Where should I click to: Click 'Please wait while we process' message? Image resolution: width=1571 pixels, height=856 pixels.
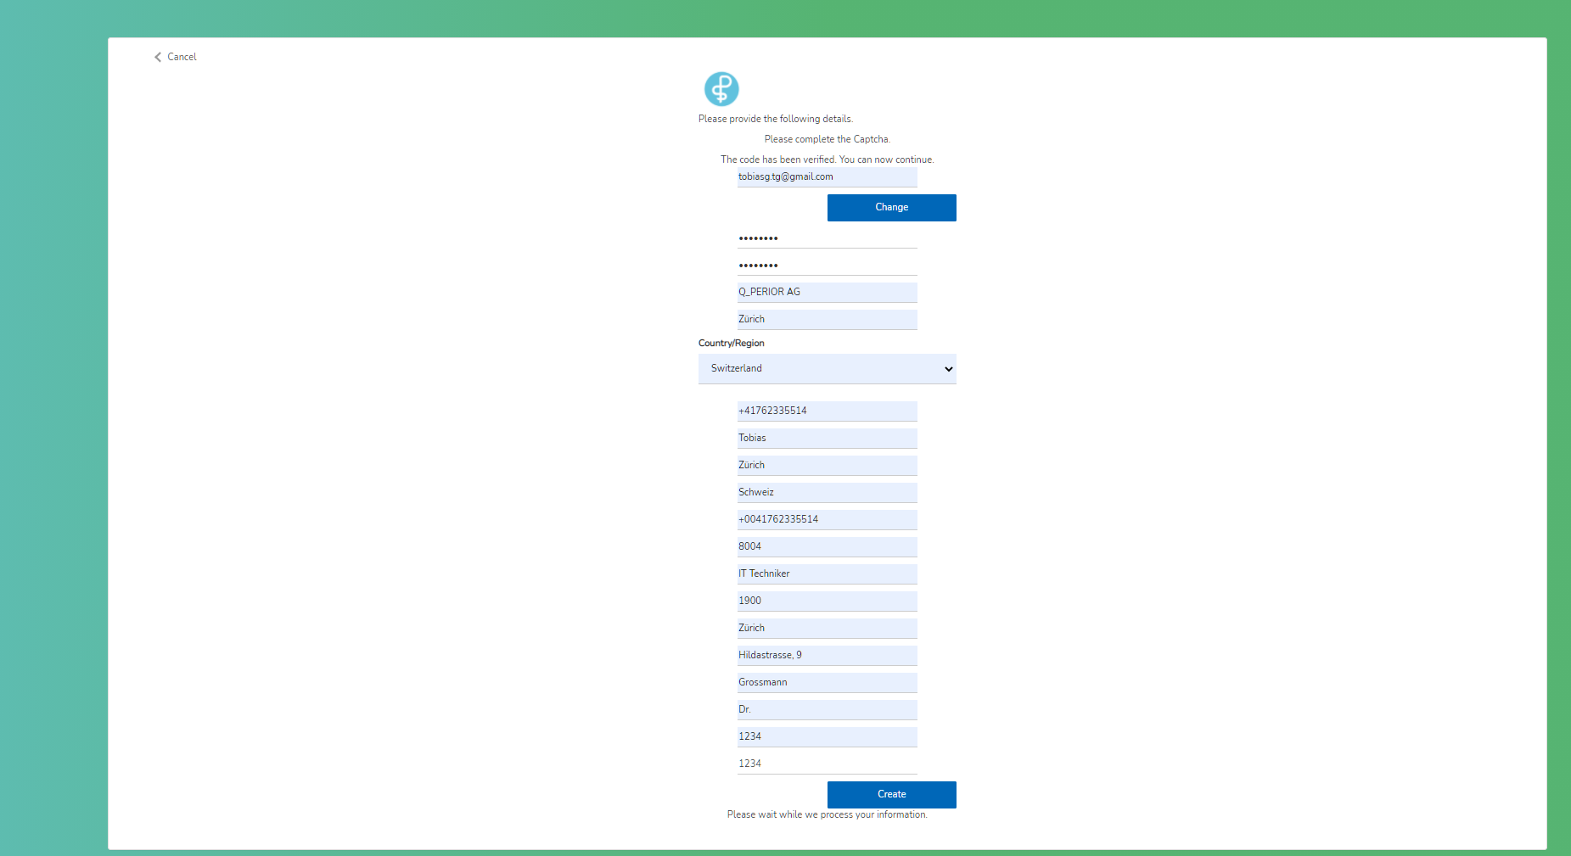coord(827,814)
